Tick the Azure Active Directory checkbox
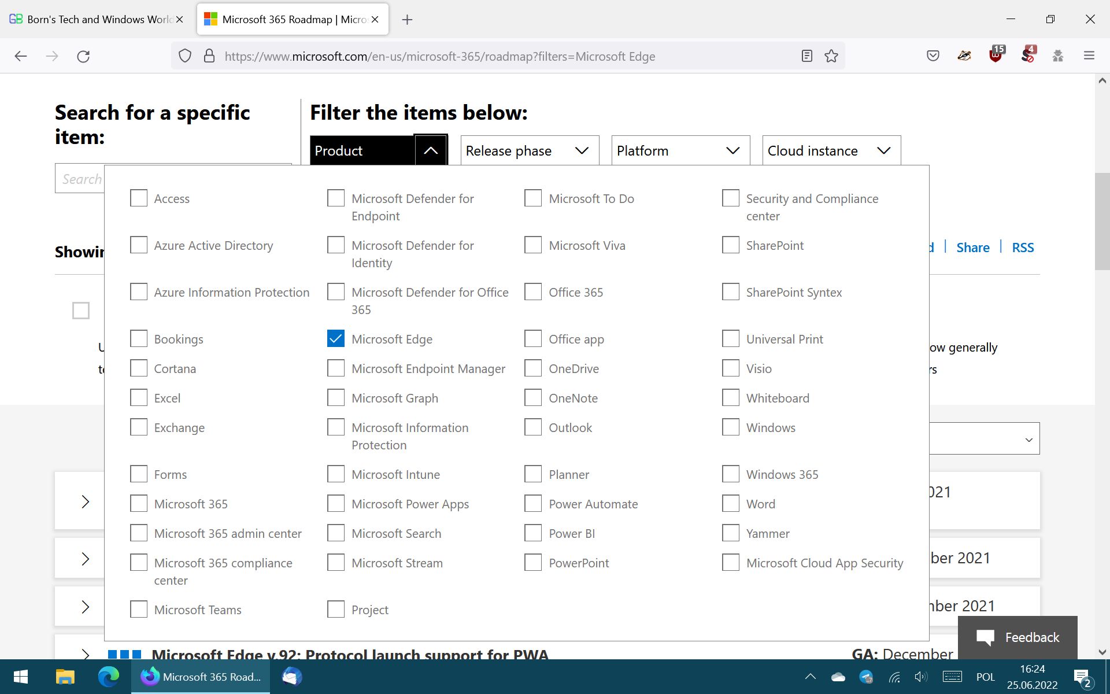The width and height of the screenshot is (1110, 694). [x=139, y=245]
